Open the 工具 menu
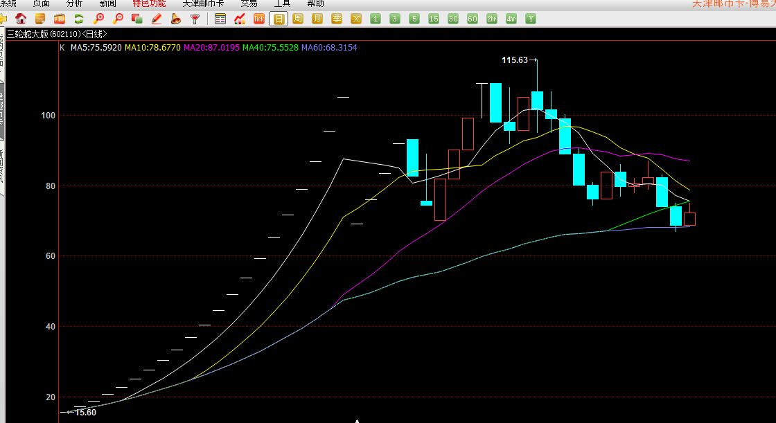The image size is (776, 423). [x=282, y=3]
